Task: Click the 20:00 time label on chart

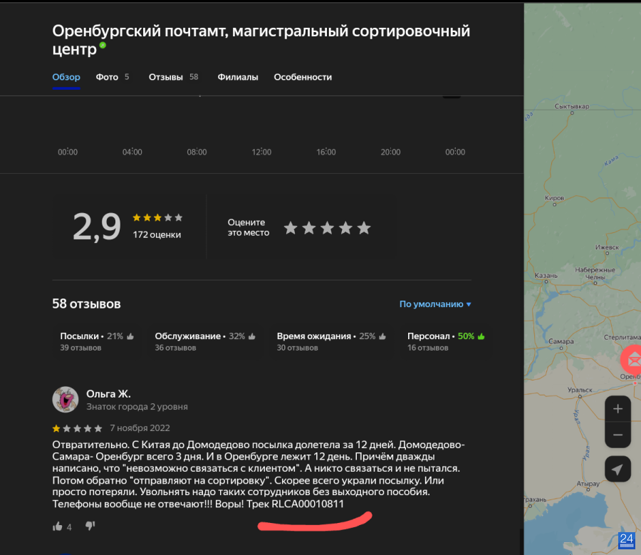Action: [x=390, y=152]
